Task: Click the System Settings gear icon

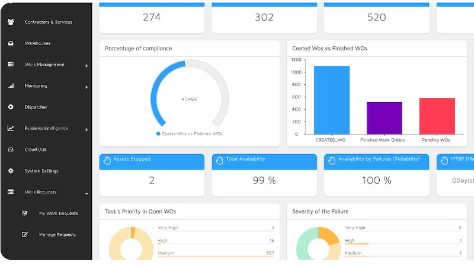Action: 11,171
